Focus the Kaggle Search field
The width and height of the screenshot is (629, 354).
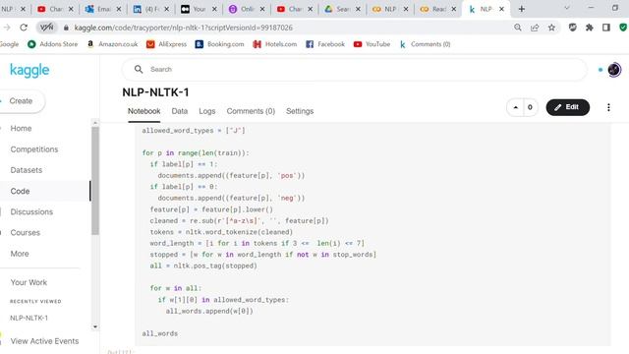pos(354,70)
